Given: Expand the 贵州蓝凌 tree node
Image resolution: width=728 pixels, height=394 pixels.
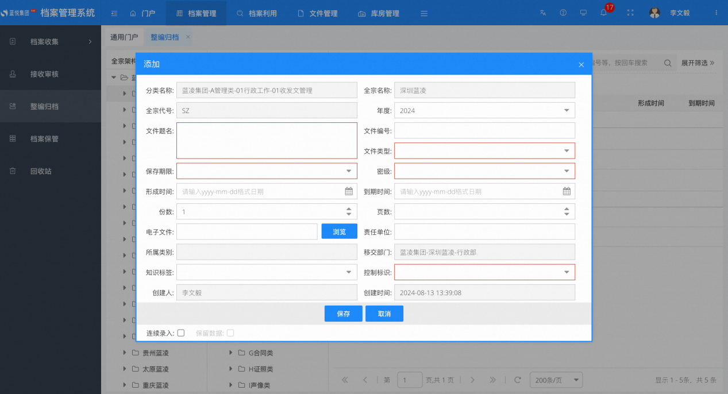Looking at the screenshot, I should point(124,353).
